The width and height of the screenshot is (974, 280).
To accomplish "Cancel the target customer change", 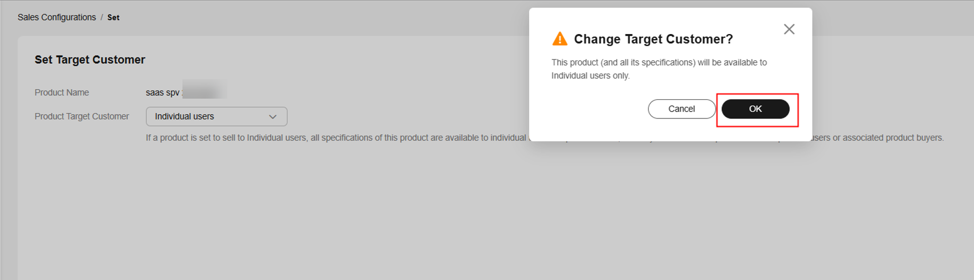I will tap(681, 109).
